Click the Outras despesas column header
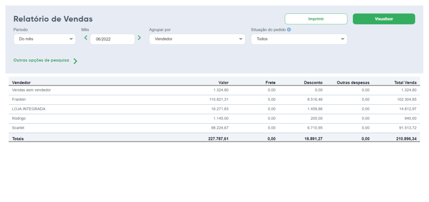 pos(353,82)
